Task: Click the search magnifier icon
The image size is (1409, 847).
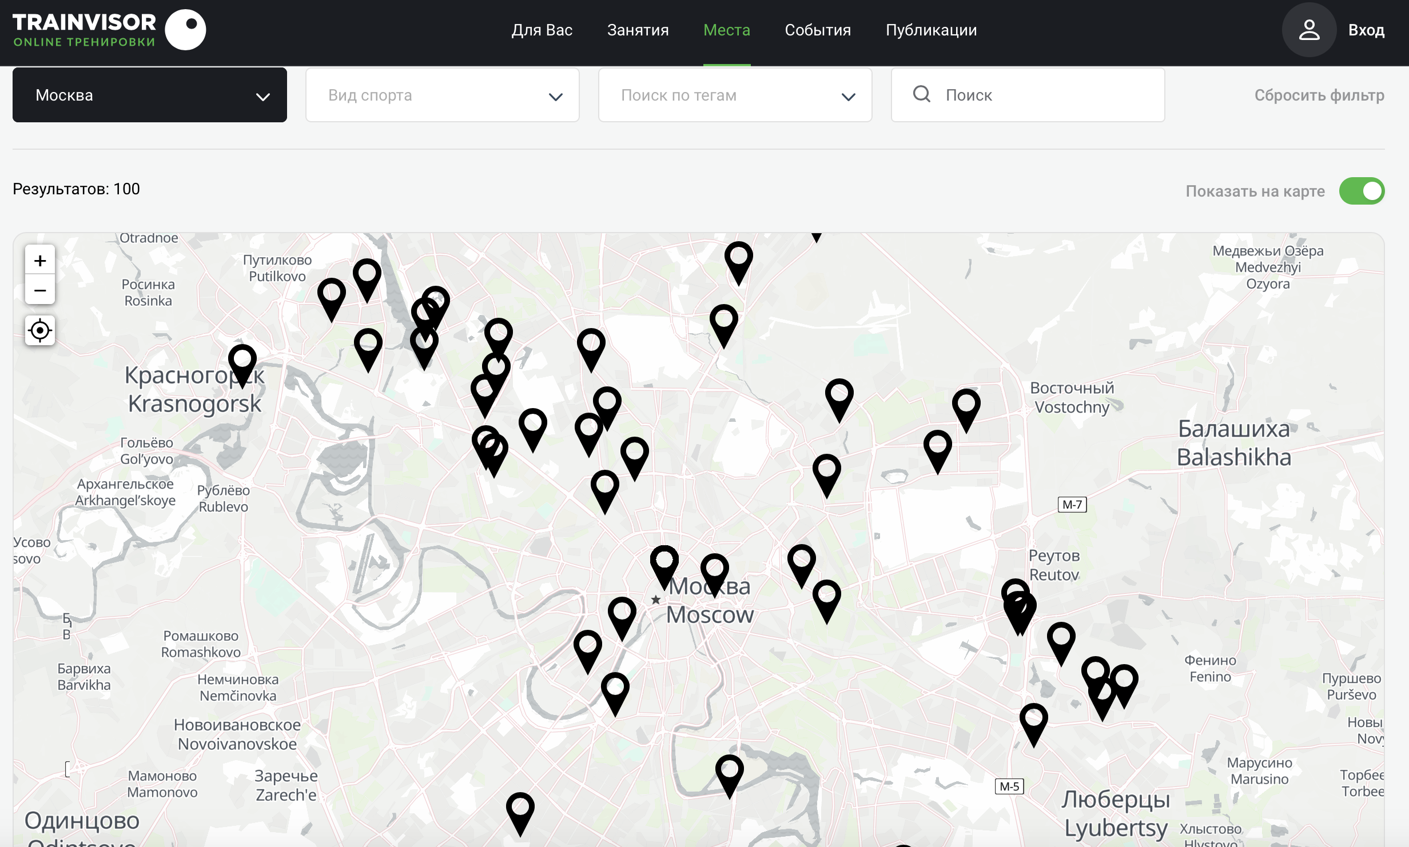Action: 921,94
